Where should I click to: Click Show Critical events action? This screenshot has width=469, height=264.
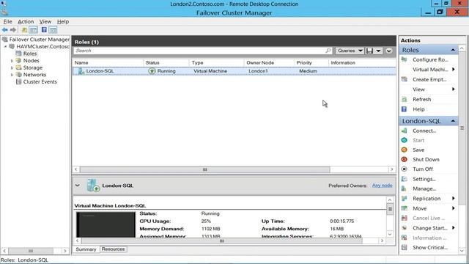tap(430, 248)
